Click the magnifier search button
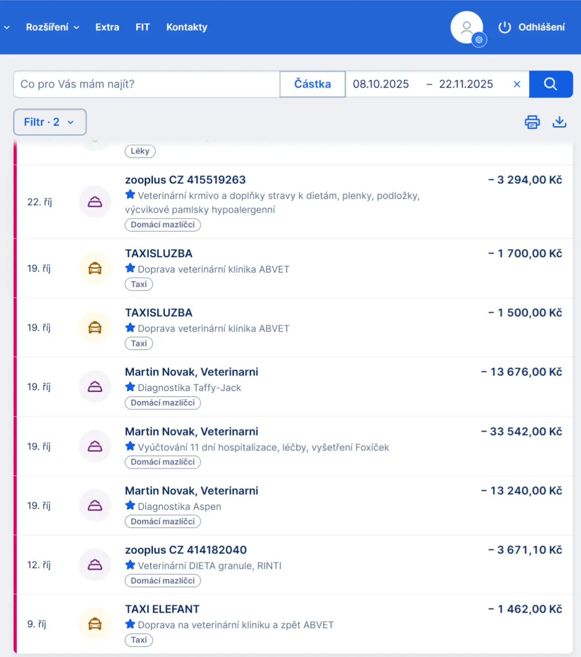Image resolution: width=581 pixels, height=657 pixels. (551, 84)
